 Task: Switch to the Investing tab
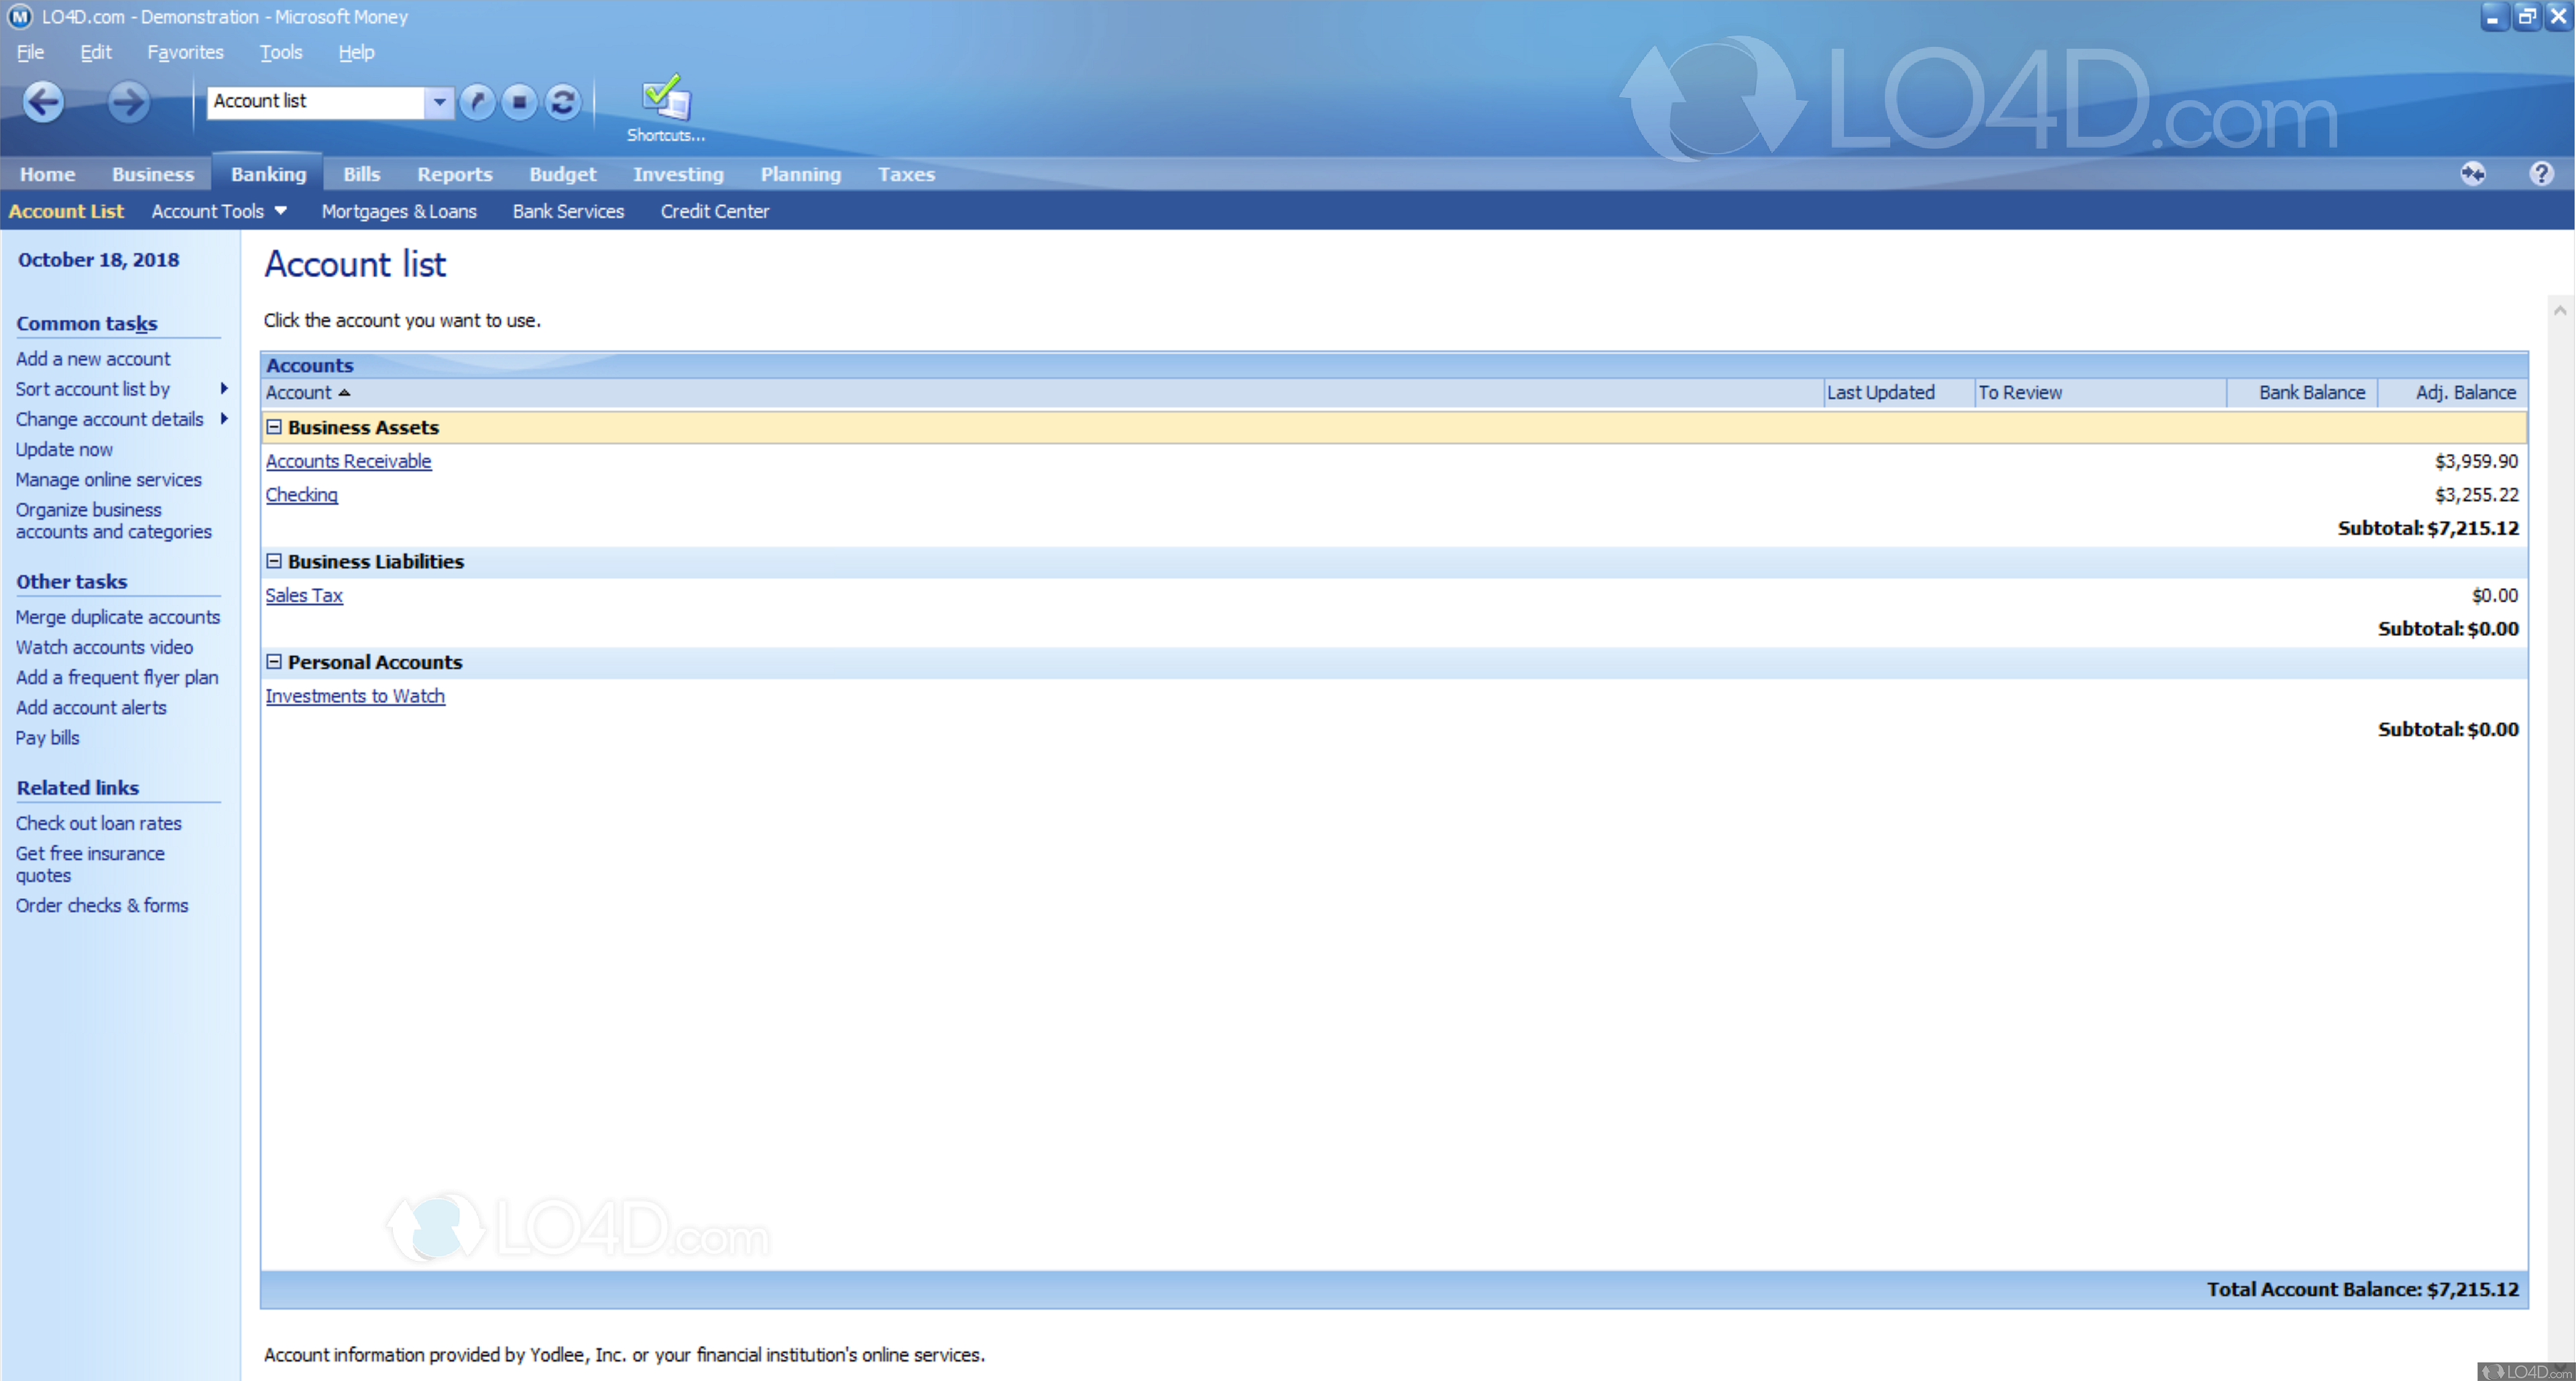pyautogui.click(x=677, y=174)
